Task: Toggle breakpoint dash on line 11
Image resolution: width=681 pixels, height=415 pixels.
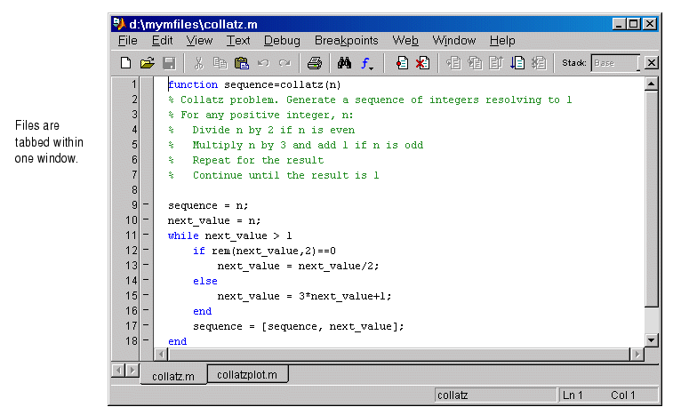Action: (x=146, y=235)
